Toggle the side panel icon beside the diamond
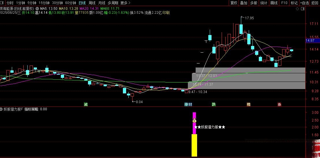 click(x=302, y=9)
